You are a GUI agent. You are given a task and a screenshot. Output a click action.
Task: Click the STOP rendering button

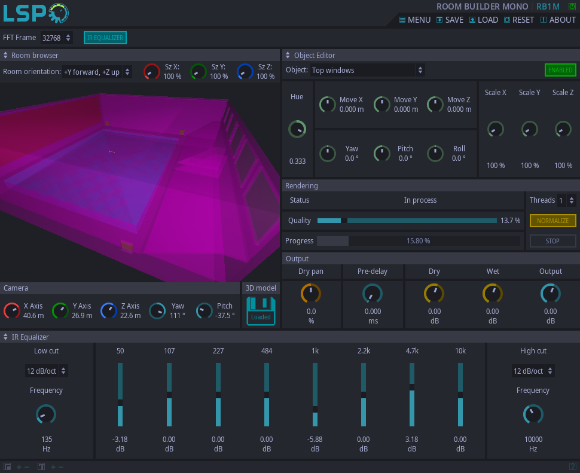click(552, 241)
